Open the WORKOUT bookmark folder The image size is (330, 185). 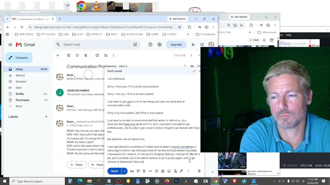[94, 34]
